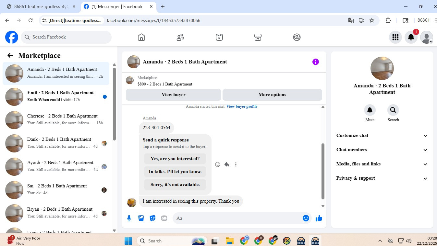This screenshot has height=246, width=437.
Task: Open Bryan's conversation
Action: [56, 213]
